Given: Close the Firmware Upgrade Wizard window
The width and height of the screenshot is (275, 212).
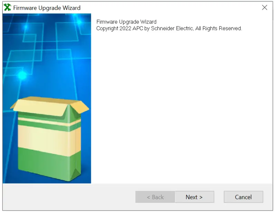Looking at the screenshot, I should 265,7.
